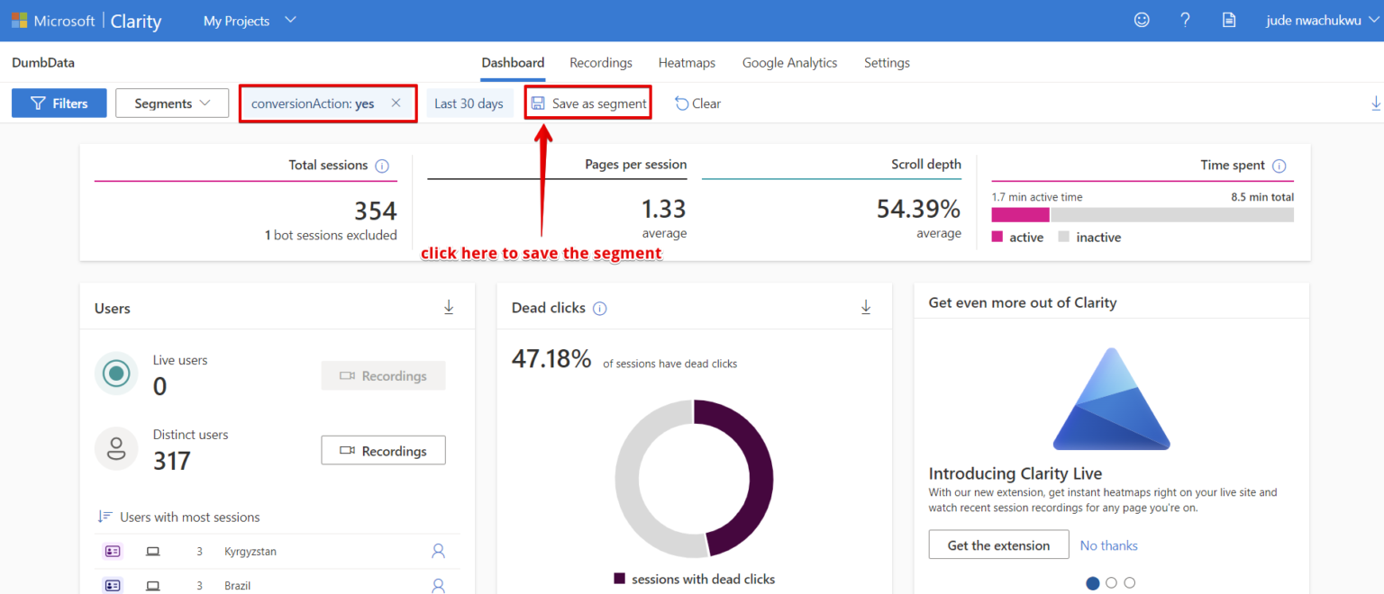Remove the conversionAction: yes filter

tap(396, 103)
